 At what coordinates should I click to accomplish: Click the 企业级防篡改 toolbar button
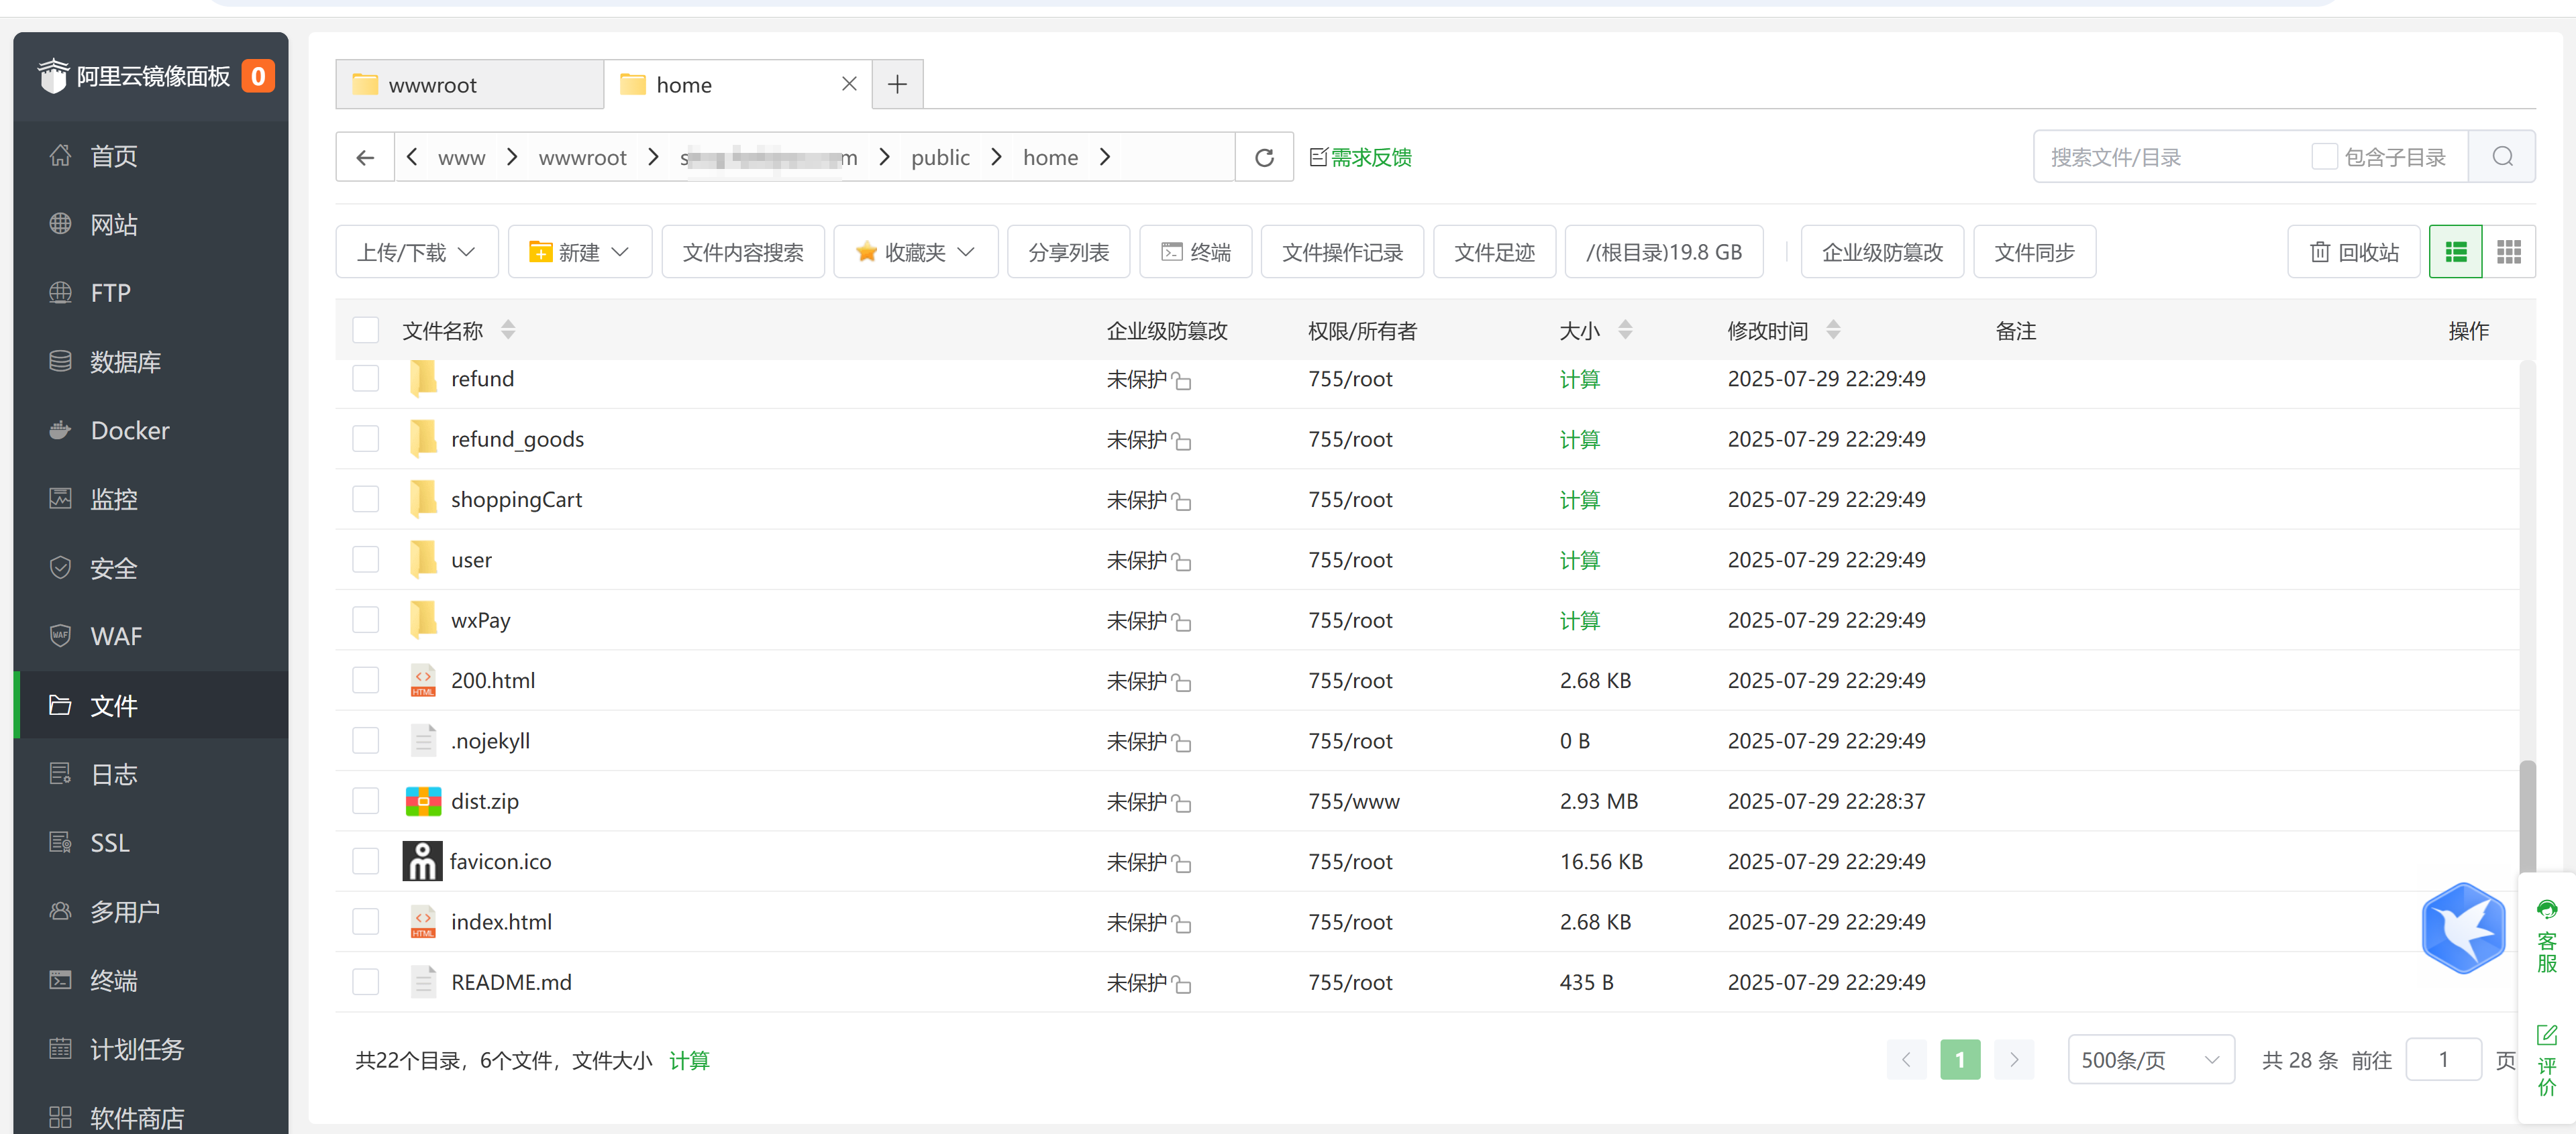1882,251
